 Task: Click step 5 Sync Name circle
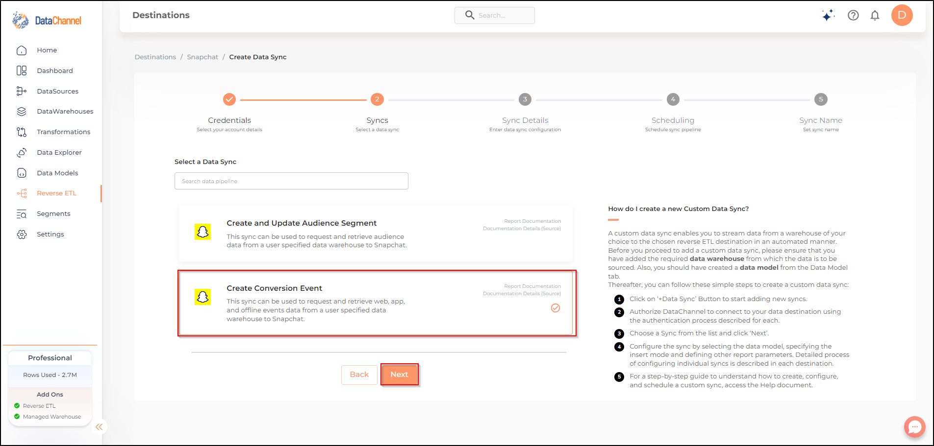point(821,99)
